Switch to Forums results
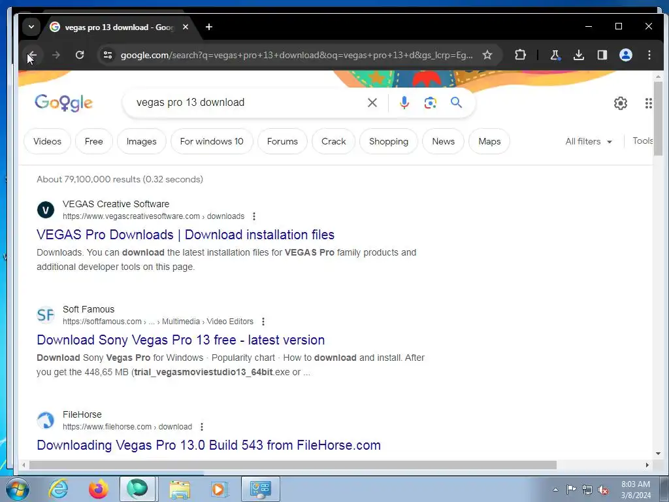 pyautogui.click(x=282, y=141)
